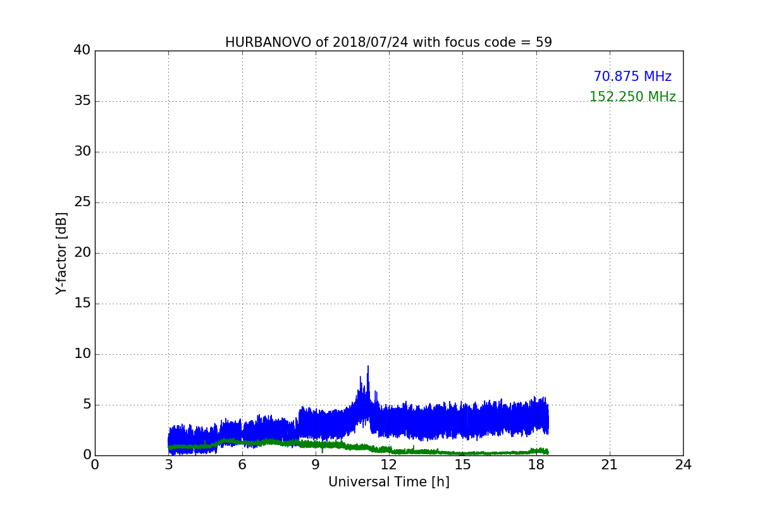The image size is (759, 506).
Task: Select the green 152.250 MHz legend label
Action: coord(632,97)
